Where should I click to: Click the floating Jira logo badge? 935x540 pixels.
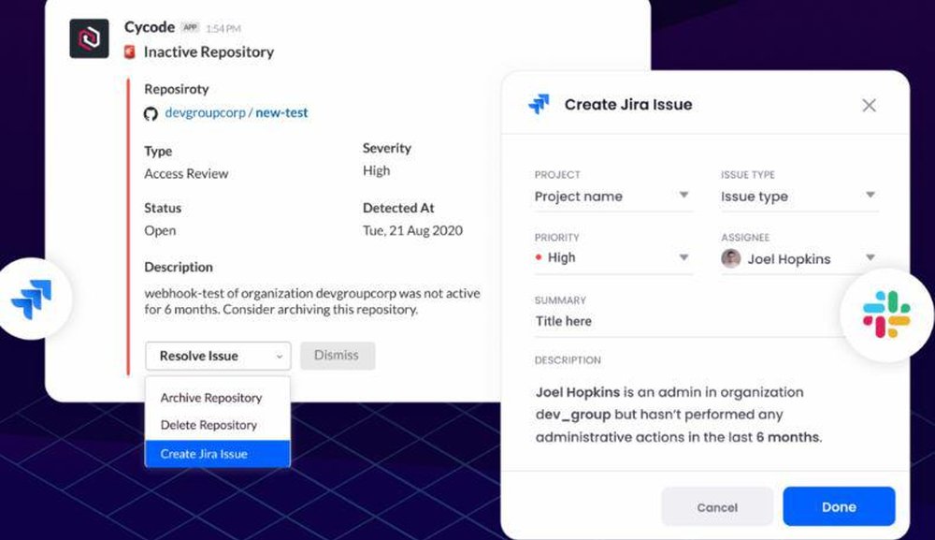32,299
